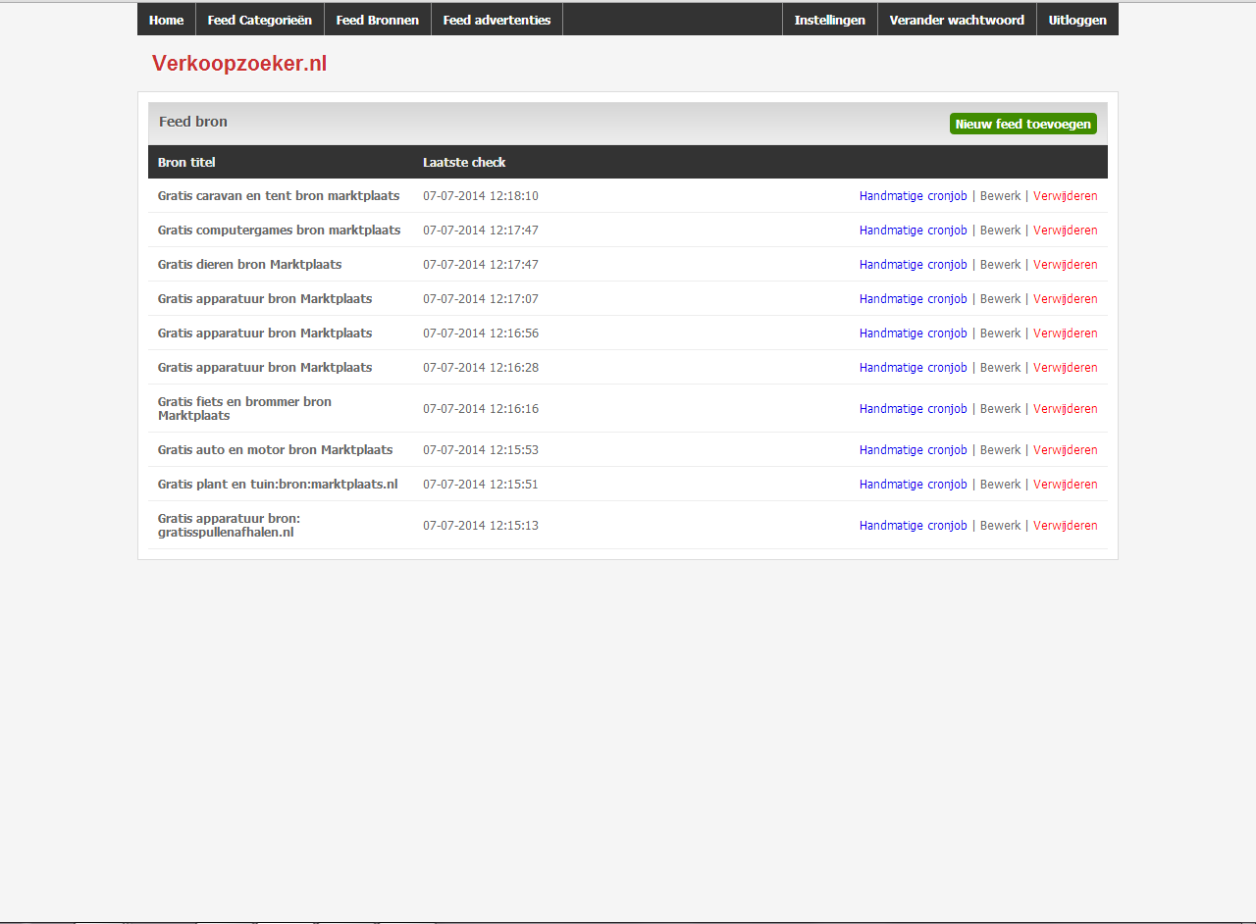This screenshot has width=1256, height=924.
Task: Click Bewerk in the 12:17:07 apparatuur row
Action: click(1001, 299)
